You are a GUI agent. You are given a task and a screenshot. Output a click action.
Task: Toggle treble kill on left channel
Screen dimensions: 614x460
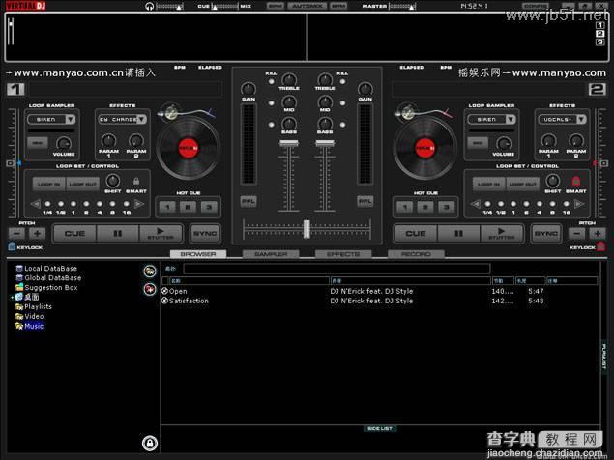point(271,82)
